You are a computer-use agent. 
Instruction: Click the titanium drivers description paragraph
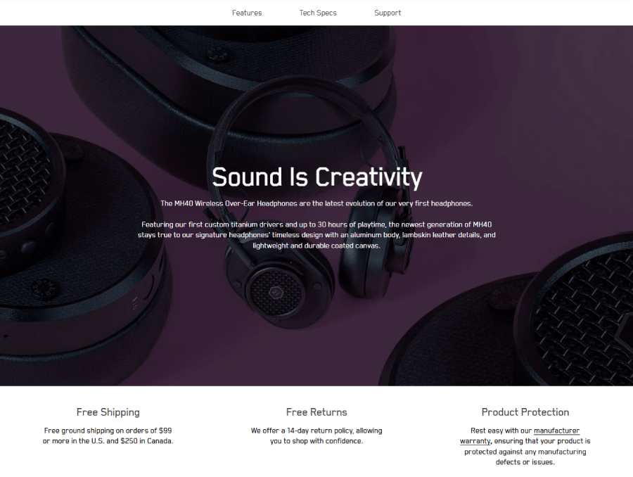coord(316,235)
